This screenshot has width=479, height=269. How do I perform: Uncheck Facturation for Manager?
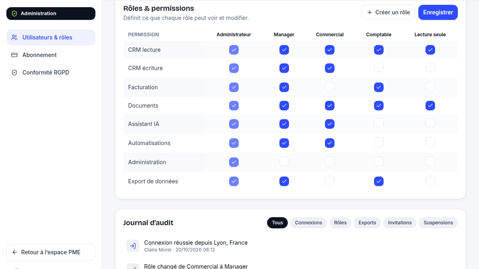click(x=284, y=87)
